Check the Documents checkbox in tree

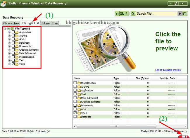pyautogui.click(x=13, y=46)
